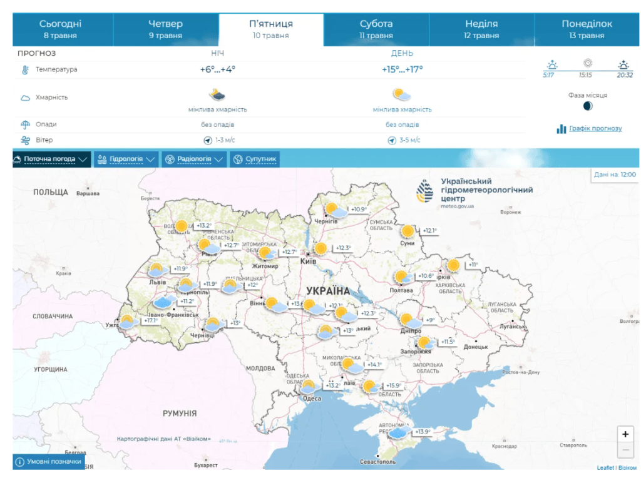Click the Ivano-Frankivsk cloud icon +11.2°
This screenshot has width=641, height=478.
point(165,302)
